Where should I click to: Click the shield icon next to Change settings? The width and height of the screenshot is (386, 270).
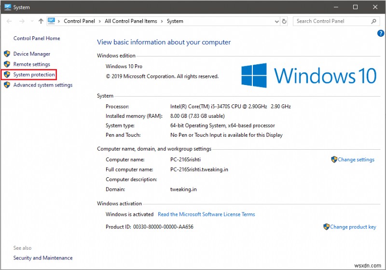tap(334, 159)
